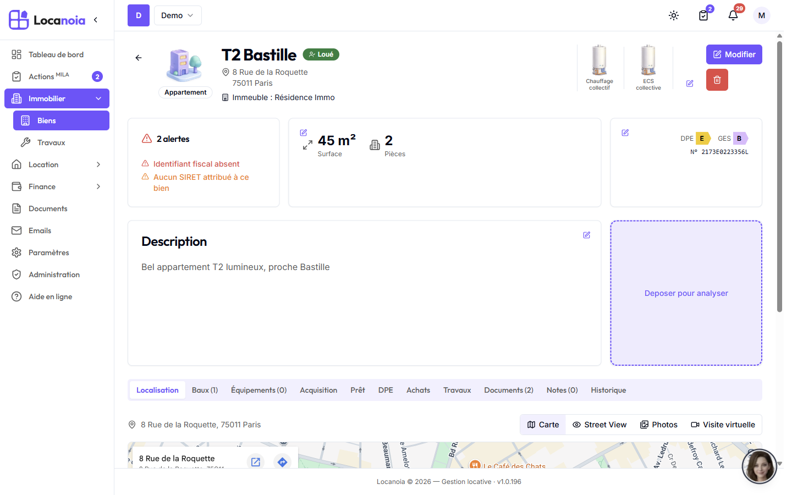792x495 pixels.
Task: Edit the DPE card with its pencil icon
Action: pyautogui.click(x=625, y=133)
